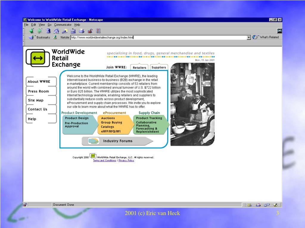Collapse the navigation toolbar handle
The image size is (305, 228).
(24, 31)
